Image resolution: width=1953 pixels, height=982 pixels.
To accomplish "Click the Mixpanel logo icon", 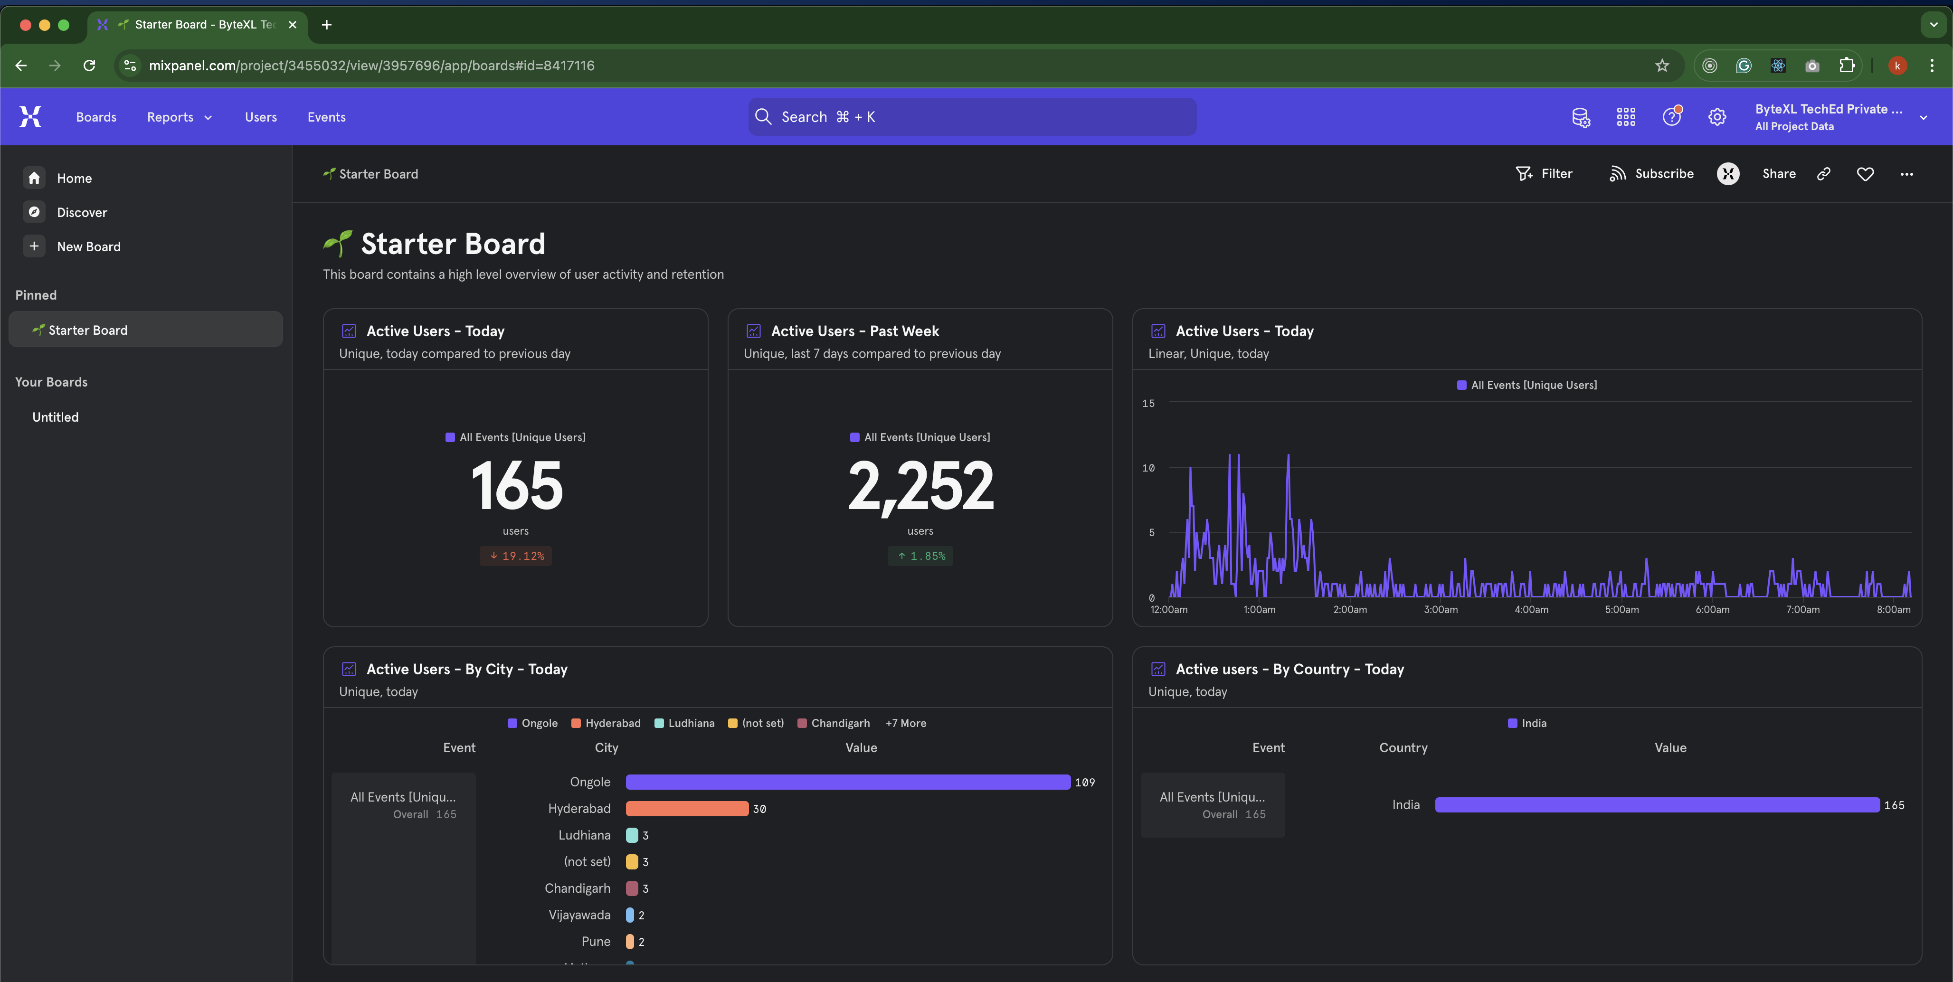I will 30,117.
